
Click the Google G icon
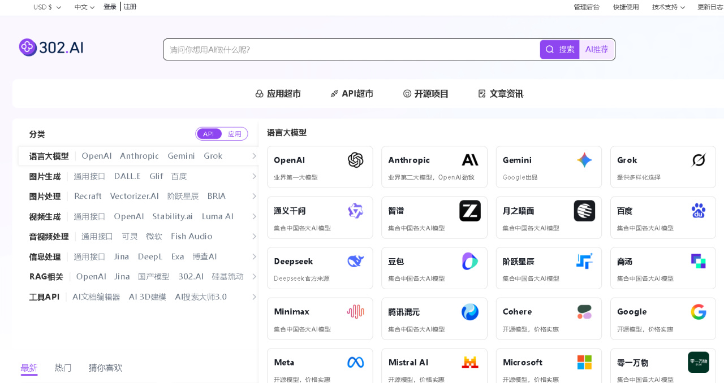699,312
